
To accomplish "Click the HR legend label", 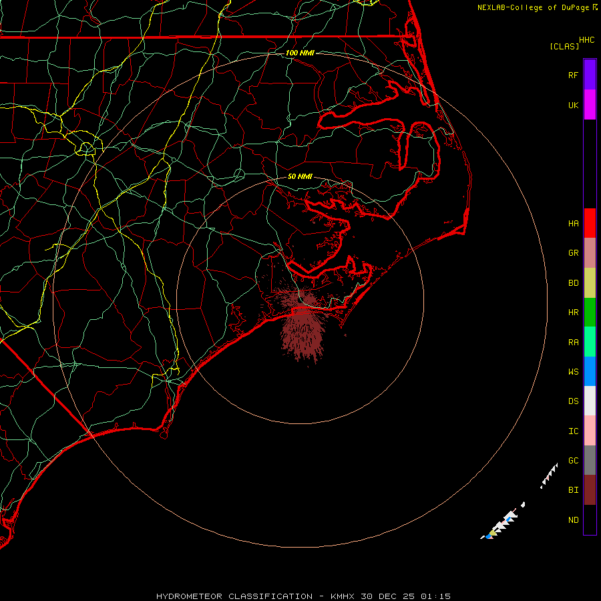I will (x=573, y=313).
